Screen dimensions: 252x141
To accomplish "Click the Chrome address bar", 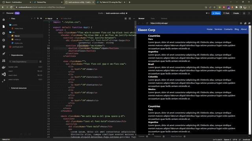I will [109, 7].
